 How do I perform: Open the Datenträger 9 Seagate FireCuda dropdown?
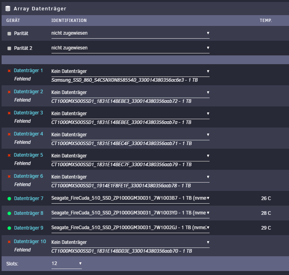click(130, 228)
